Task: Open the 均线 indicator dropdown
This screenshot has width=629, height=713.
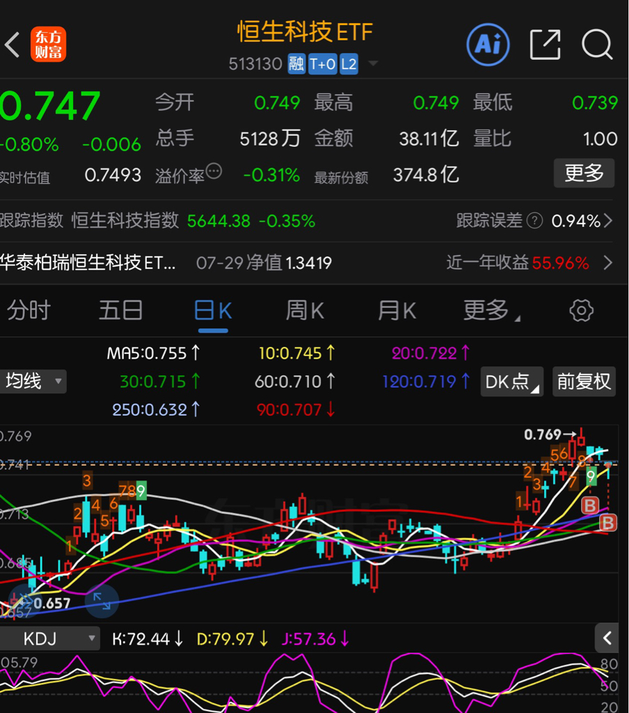Action: 33,381
